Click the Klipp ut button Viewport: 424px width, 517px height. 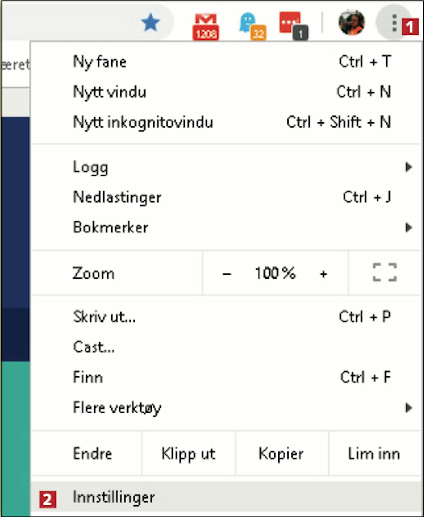pyautogui.click(x=189, y=454)
